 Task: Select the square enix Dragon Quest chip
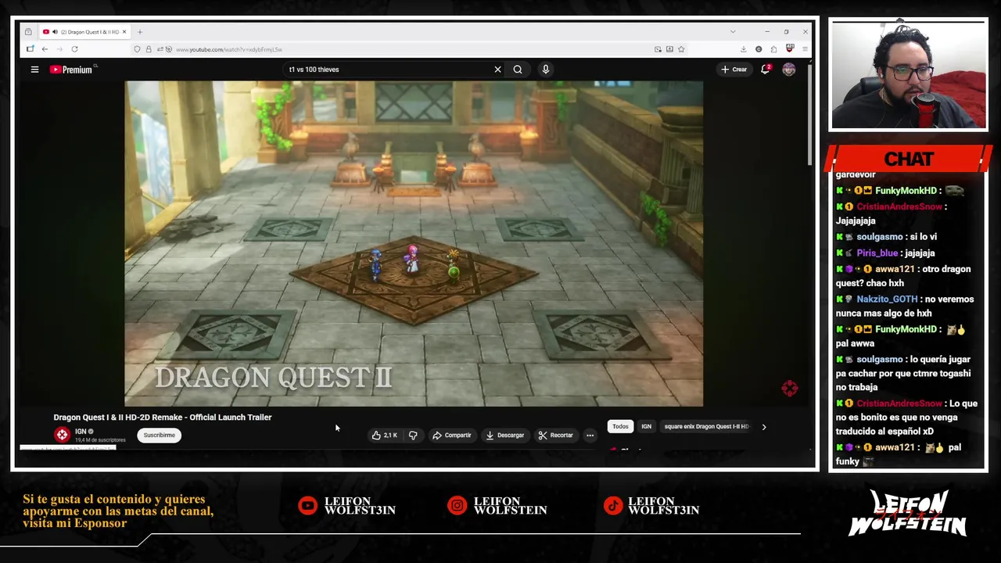(x=706, y=427)
